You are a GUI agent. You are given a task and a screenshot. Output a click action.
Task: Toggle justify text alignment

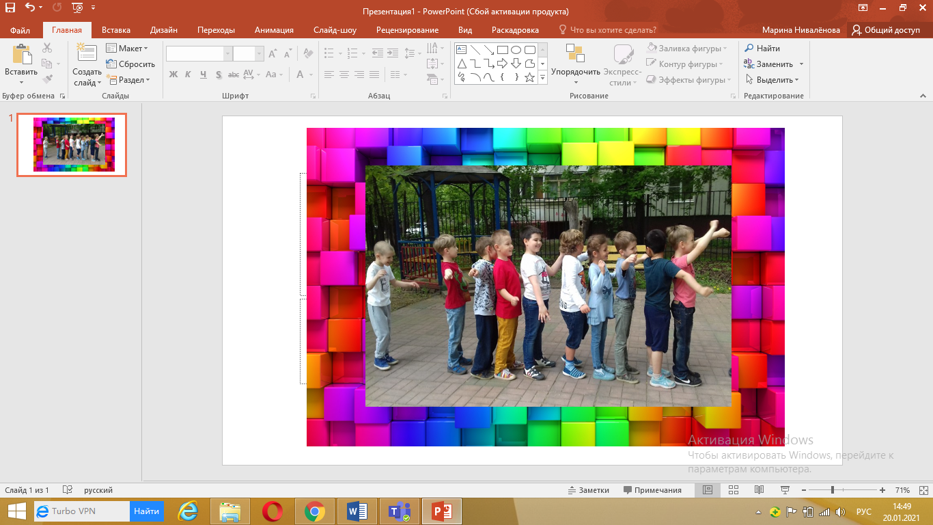[374, 75]
